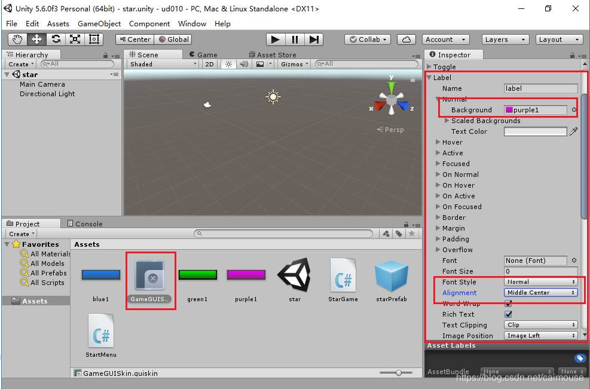This screenshot has width=590, height=389.
Task: Select the StarGame C# script
Action: (343, 281)
